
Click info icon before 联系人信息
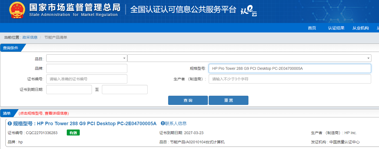point(163,123)
